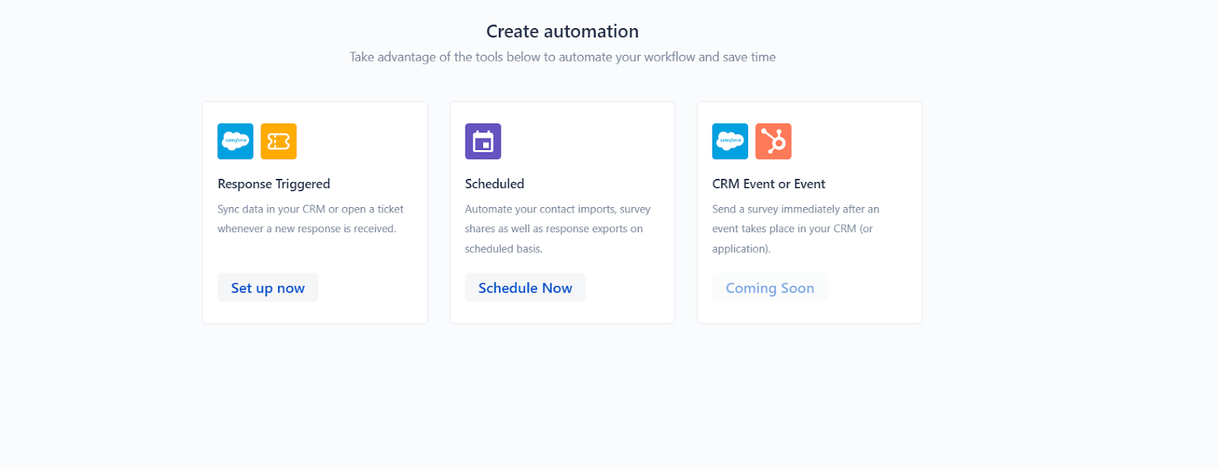Click blank page area below the cards
The height and width of the screenshot is (469, 1219).
tap(562, 396)
